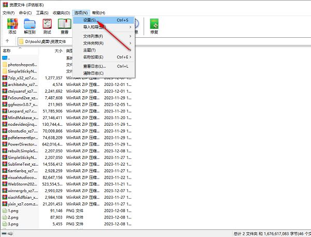Open the Settings (设置) menu entry
This screenshot has height=237, width=311.
[104, 20]
